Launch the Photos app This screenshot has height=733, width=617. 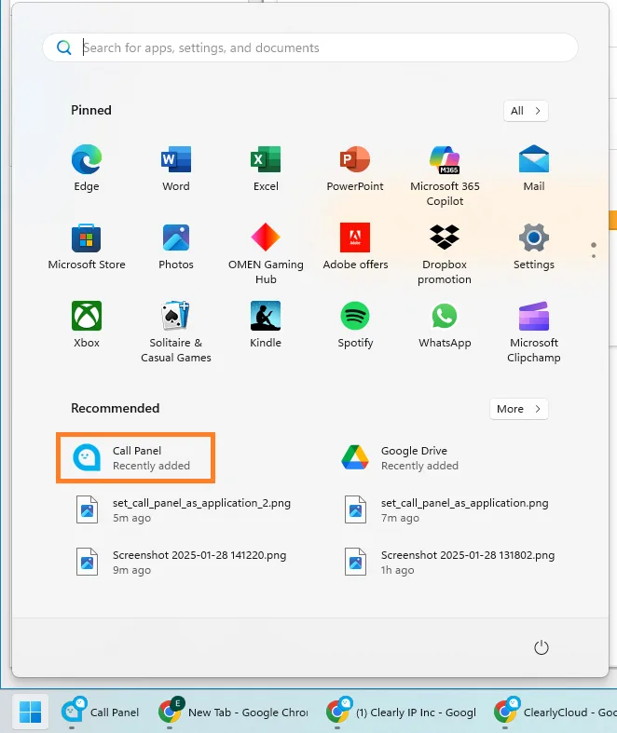[x=176, y=247]
